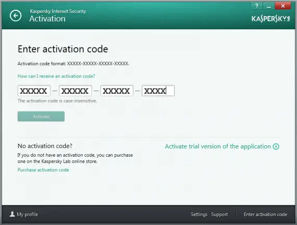Viewport: 297px width, 225px height.
Task: Click the Activation header title
Action: click(47, 19)
